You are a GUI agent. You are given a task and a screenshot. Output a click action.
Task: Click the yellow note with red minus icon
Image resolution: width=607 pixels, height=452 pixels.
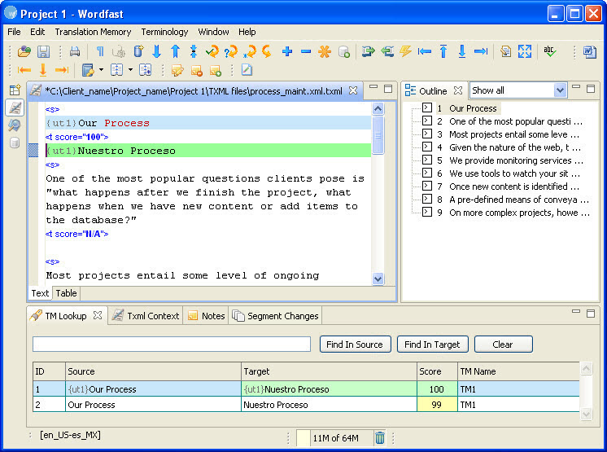click(196, 70)
